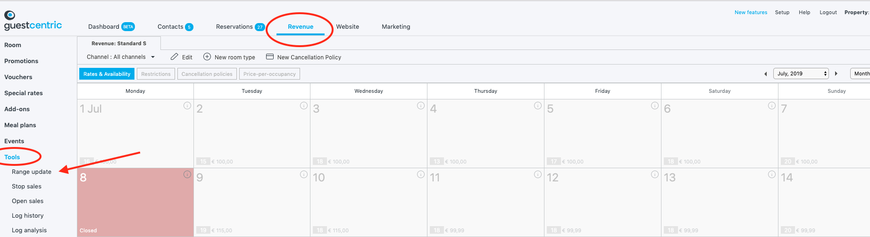This screenshot has width=870, height=237.
Task: Click the guestcentric logo
Action: 33,21
